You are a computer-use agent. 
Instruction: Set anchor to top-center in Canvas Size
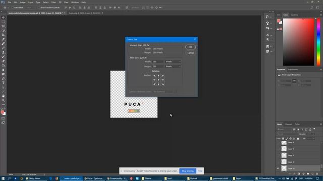(158, 76)
